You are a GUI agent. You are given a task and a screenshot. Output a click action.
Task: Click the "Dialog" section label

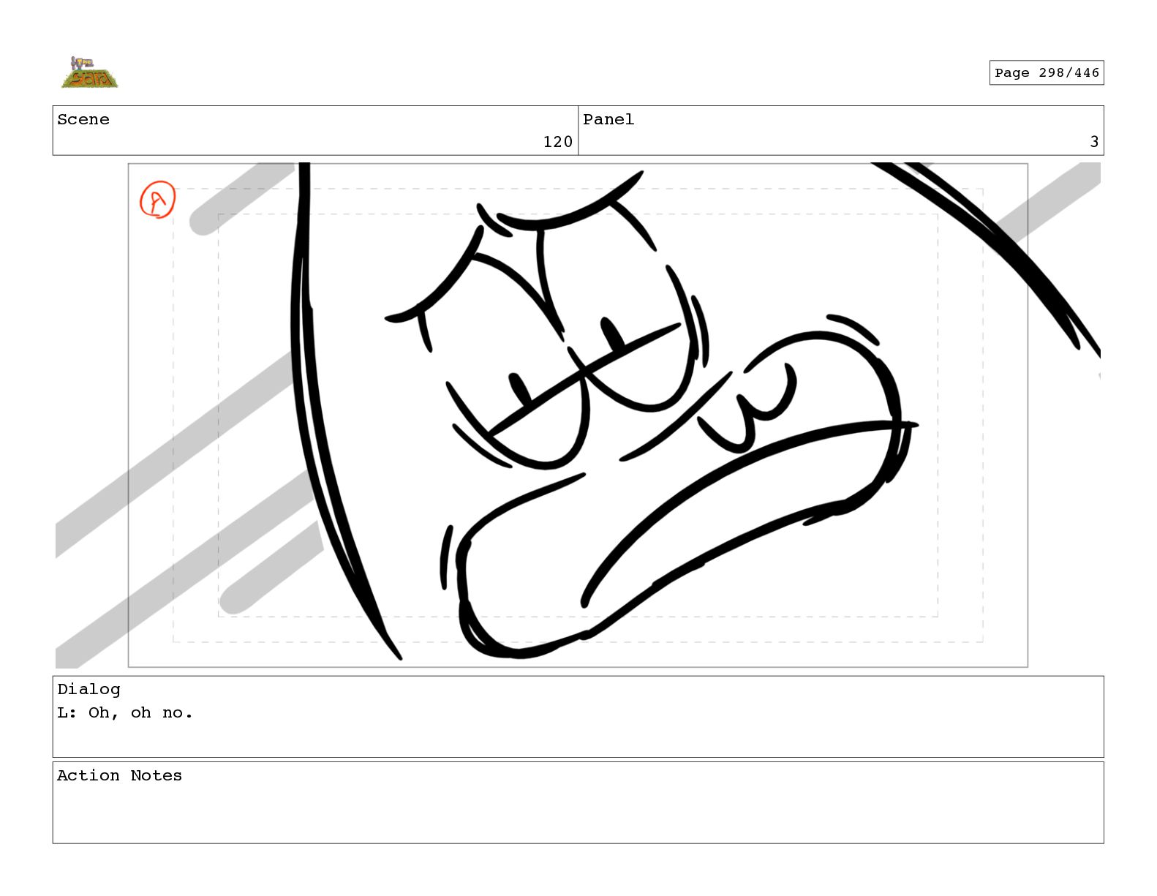[x=88, y=689]
